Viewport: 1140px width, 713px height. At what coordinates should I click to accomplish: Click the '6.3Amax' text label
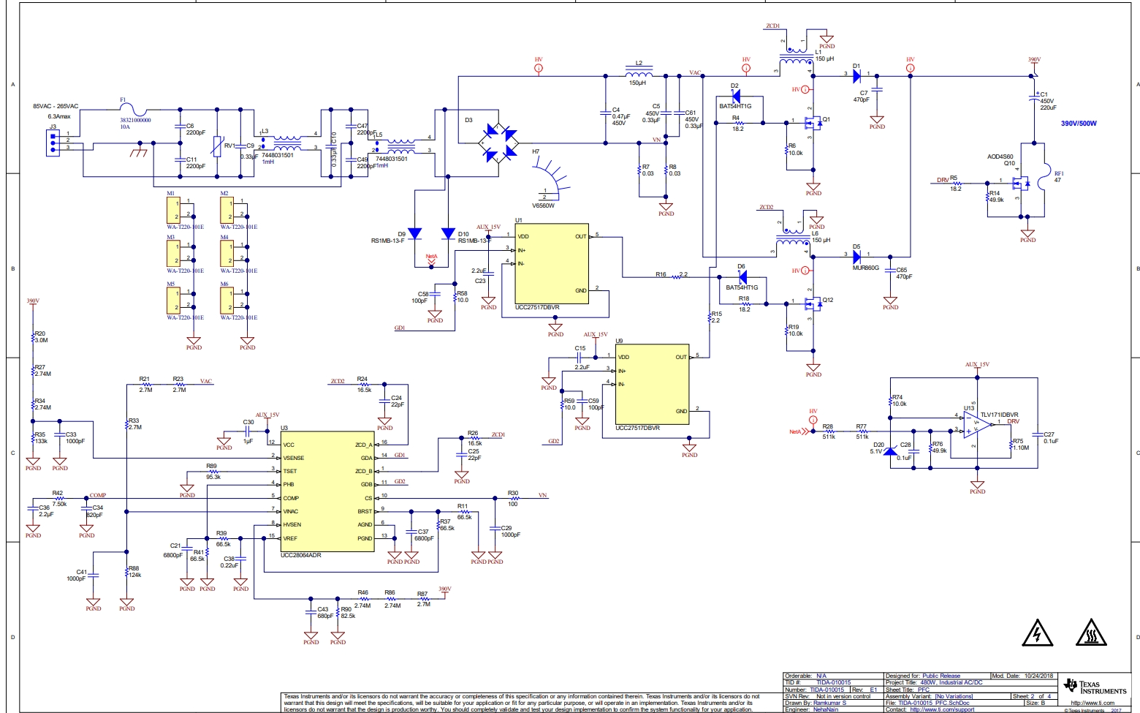pyautogui.click(x=59, y=116)
